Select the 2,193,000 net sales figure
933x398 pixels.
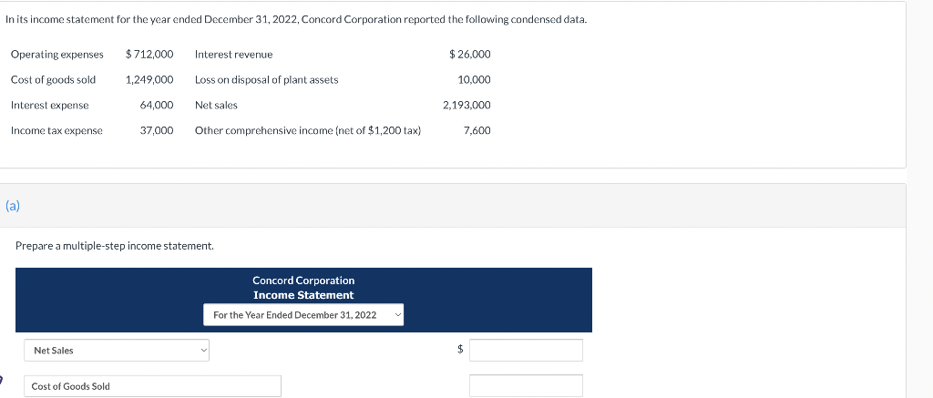pyautogui.click(x=466, y=106)
